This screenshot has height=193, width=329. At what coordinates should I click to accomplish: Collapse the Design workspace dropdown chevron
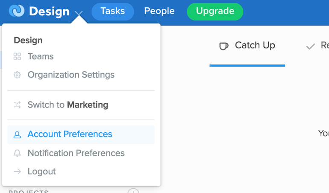tap(79, 14)
